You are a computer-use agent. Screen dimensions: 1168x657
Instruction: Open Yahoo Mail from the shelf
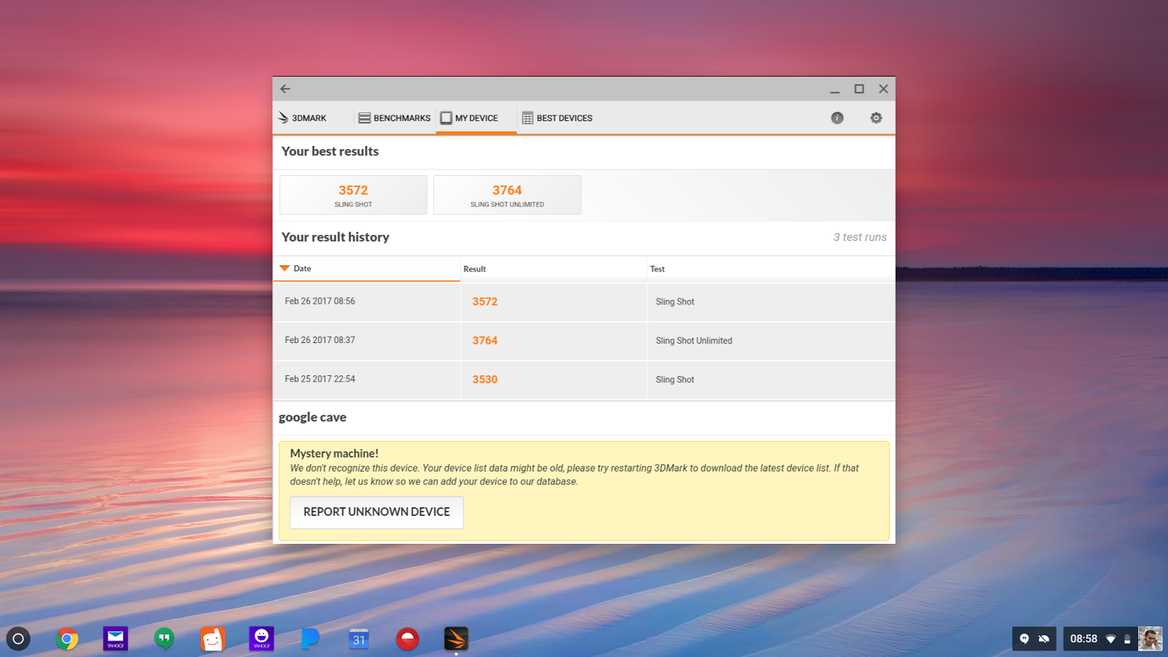click(x=115, y=639)
